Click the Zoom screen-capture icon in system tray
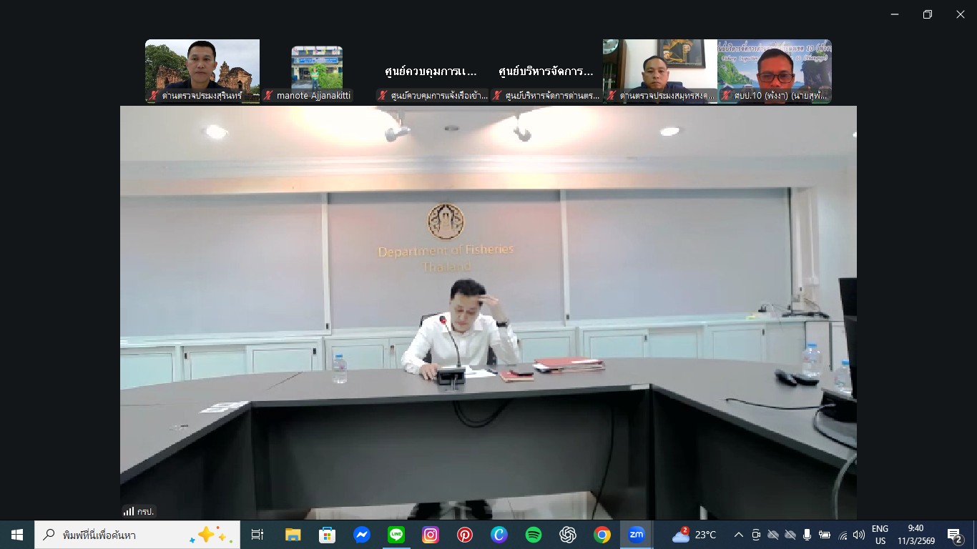977x549 pixels. [754, 534]
